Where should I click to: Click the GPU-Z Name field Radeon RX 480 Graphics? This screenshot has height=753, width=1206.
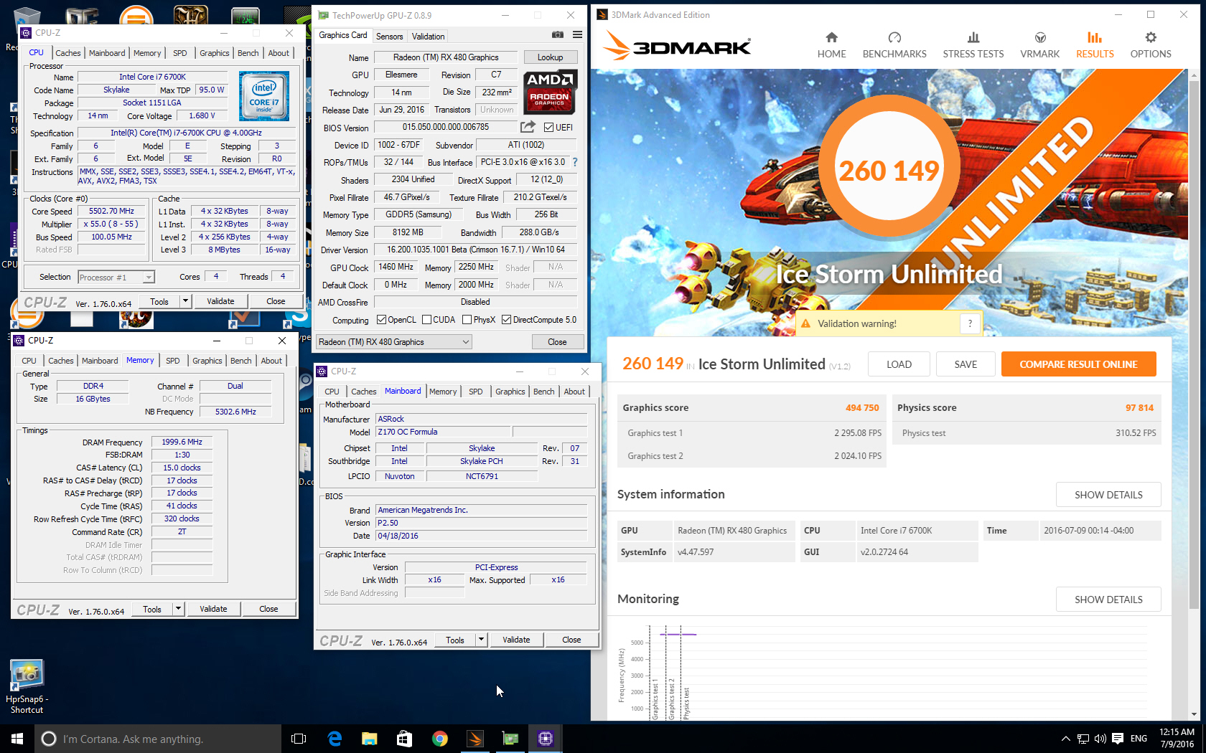[x=446, y=57]
